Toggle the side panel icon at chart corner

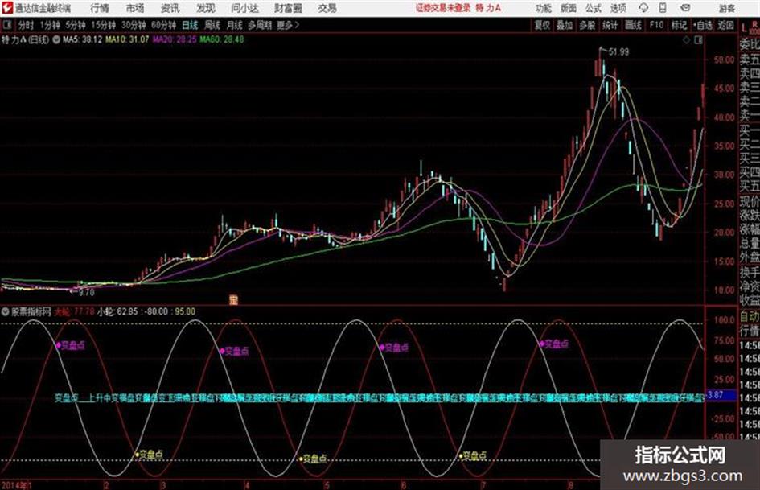pyautogui.click(x=698, y=40)
